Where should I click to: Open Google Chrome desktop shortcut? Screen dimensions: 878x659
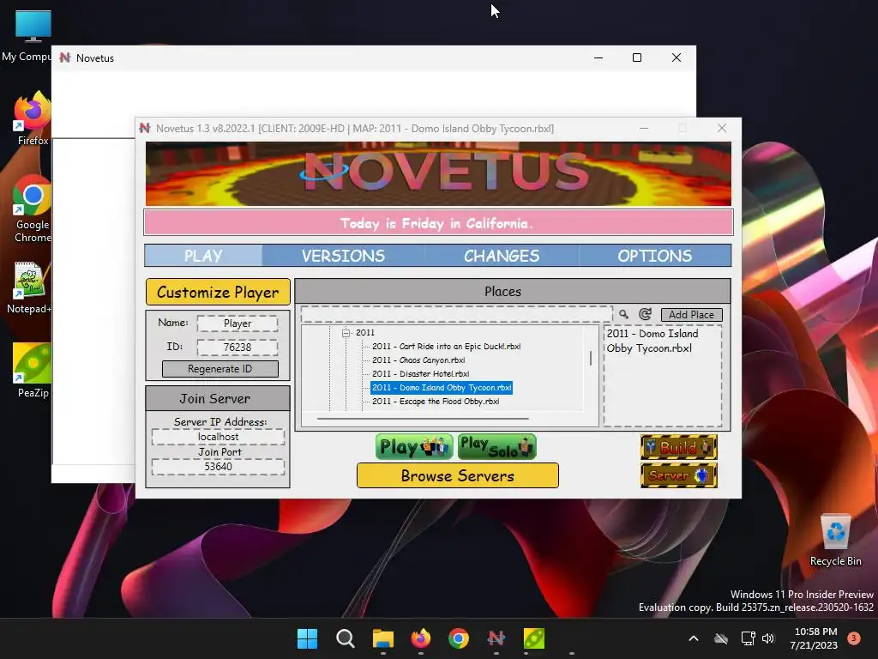[33, 209]
